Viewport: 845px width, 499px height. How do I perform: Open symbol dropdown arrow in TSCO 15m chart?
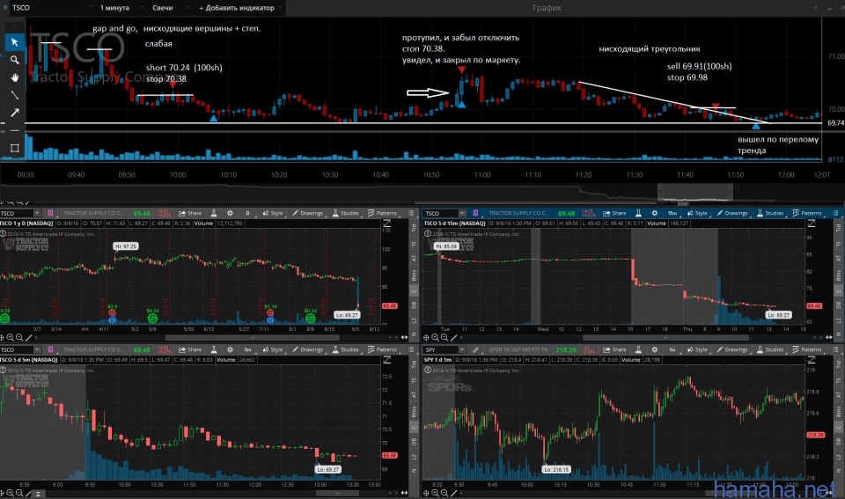coord(462,213)
